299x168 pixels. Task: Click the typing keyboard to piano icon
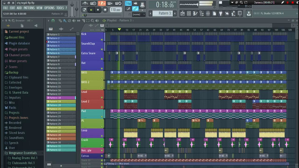[x=128, y=3]
